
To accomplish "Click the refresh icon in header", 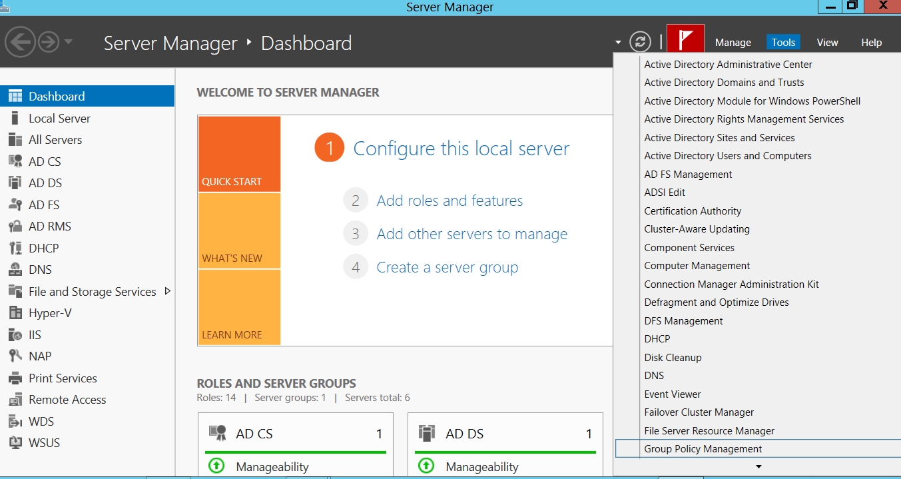I will point(639,42).
